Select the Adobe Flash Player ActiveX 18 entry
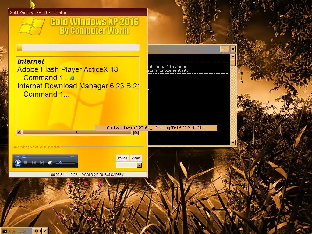Image resolution: width=312 pixels, height=234 pixels. [68, 69]
